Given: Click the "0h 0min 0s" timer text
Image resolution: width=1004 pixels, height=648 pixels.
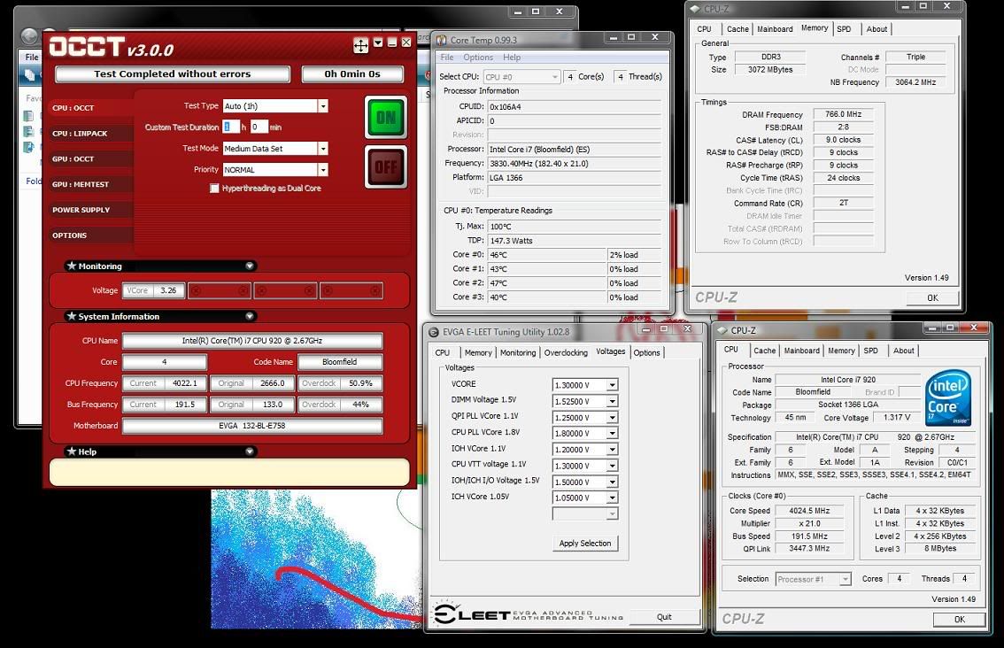Looking at the screenshot, I should 352,73.
